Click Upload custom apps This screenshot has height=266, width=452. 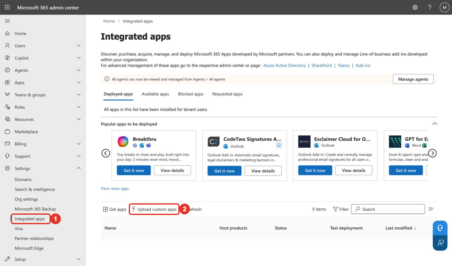click(x=154, y=209)
